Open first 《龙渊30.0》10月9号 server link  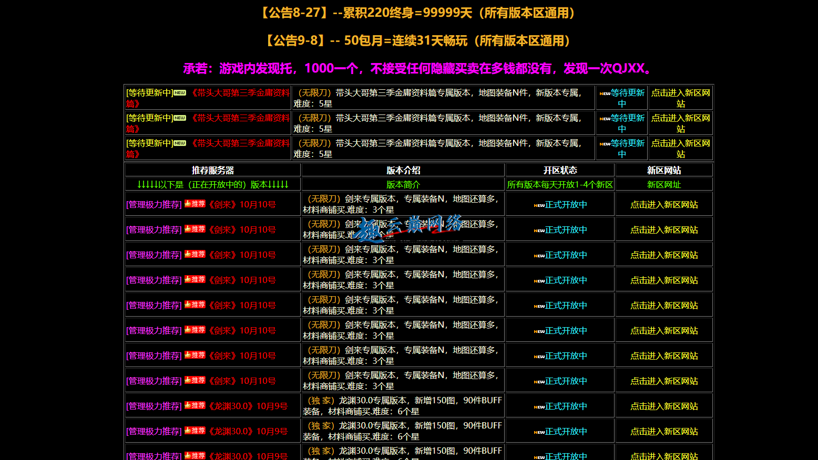pyautogui.click(x=248, y=406)
